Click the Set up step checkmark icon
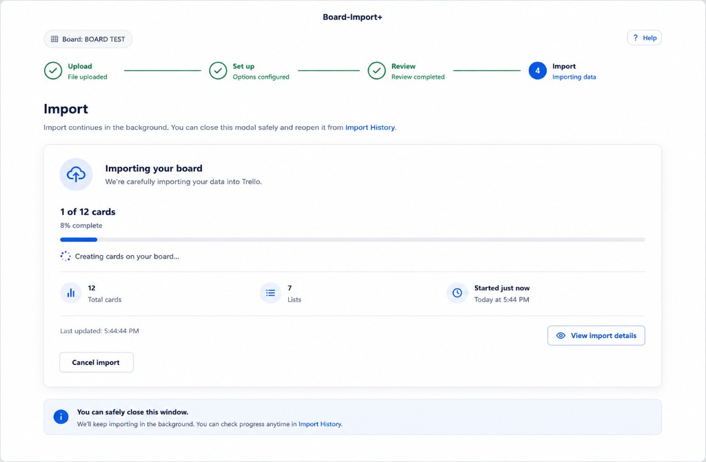 (x=218, y=71)
